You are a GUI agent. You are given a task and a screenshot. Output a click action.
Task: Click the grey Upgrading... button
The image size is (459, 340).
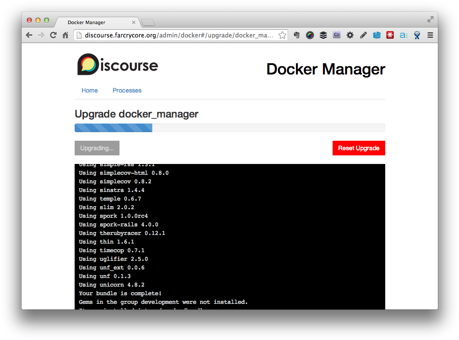(97, 148)
